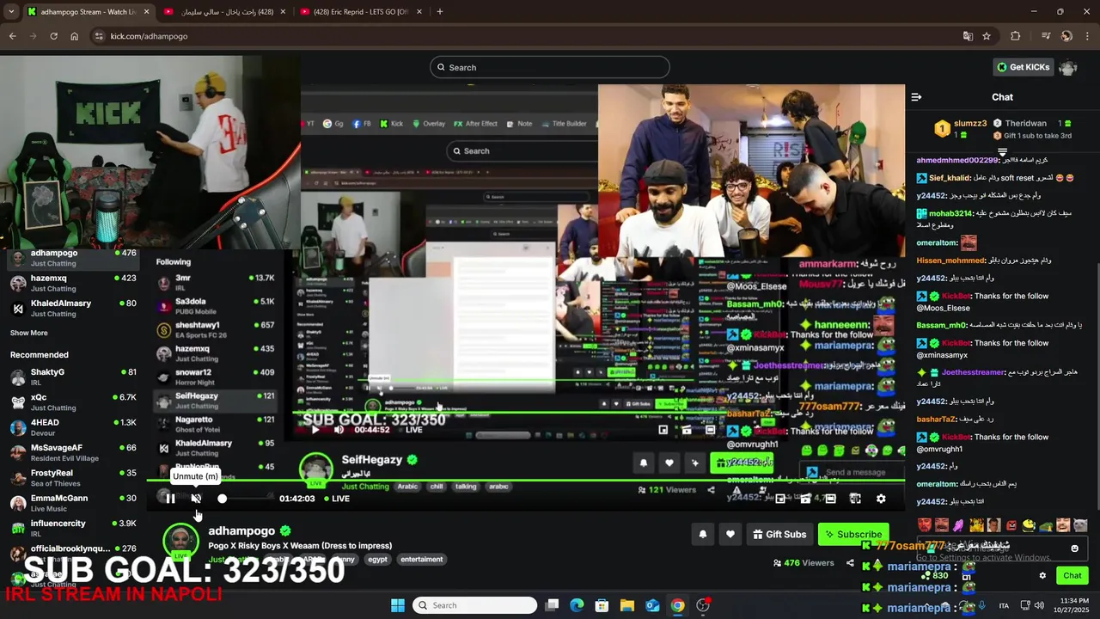Open KhaledAlmasry channel in the sidebar
The image size is (1100, 619).
tap(72, 308)
